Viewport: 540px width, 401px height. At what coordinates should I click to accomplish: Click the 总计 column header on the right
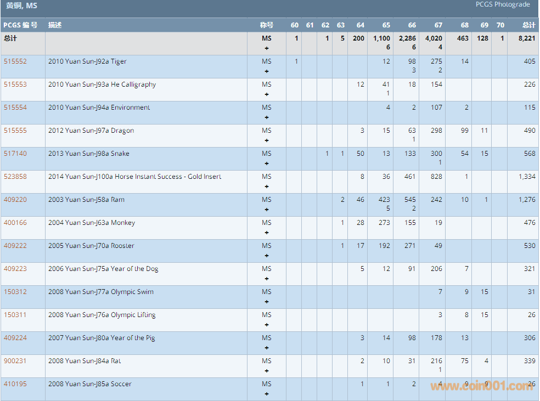pyautogui.click(x=528, y=25)
